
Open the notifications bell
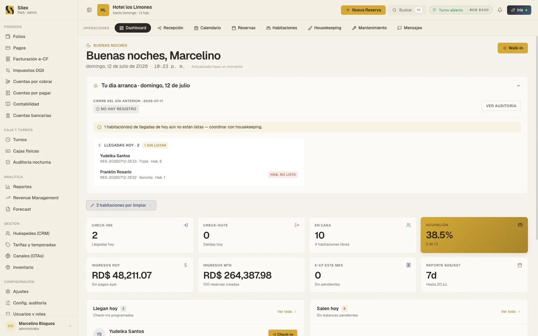point(500,10)
